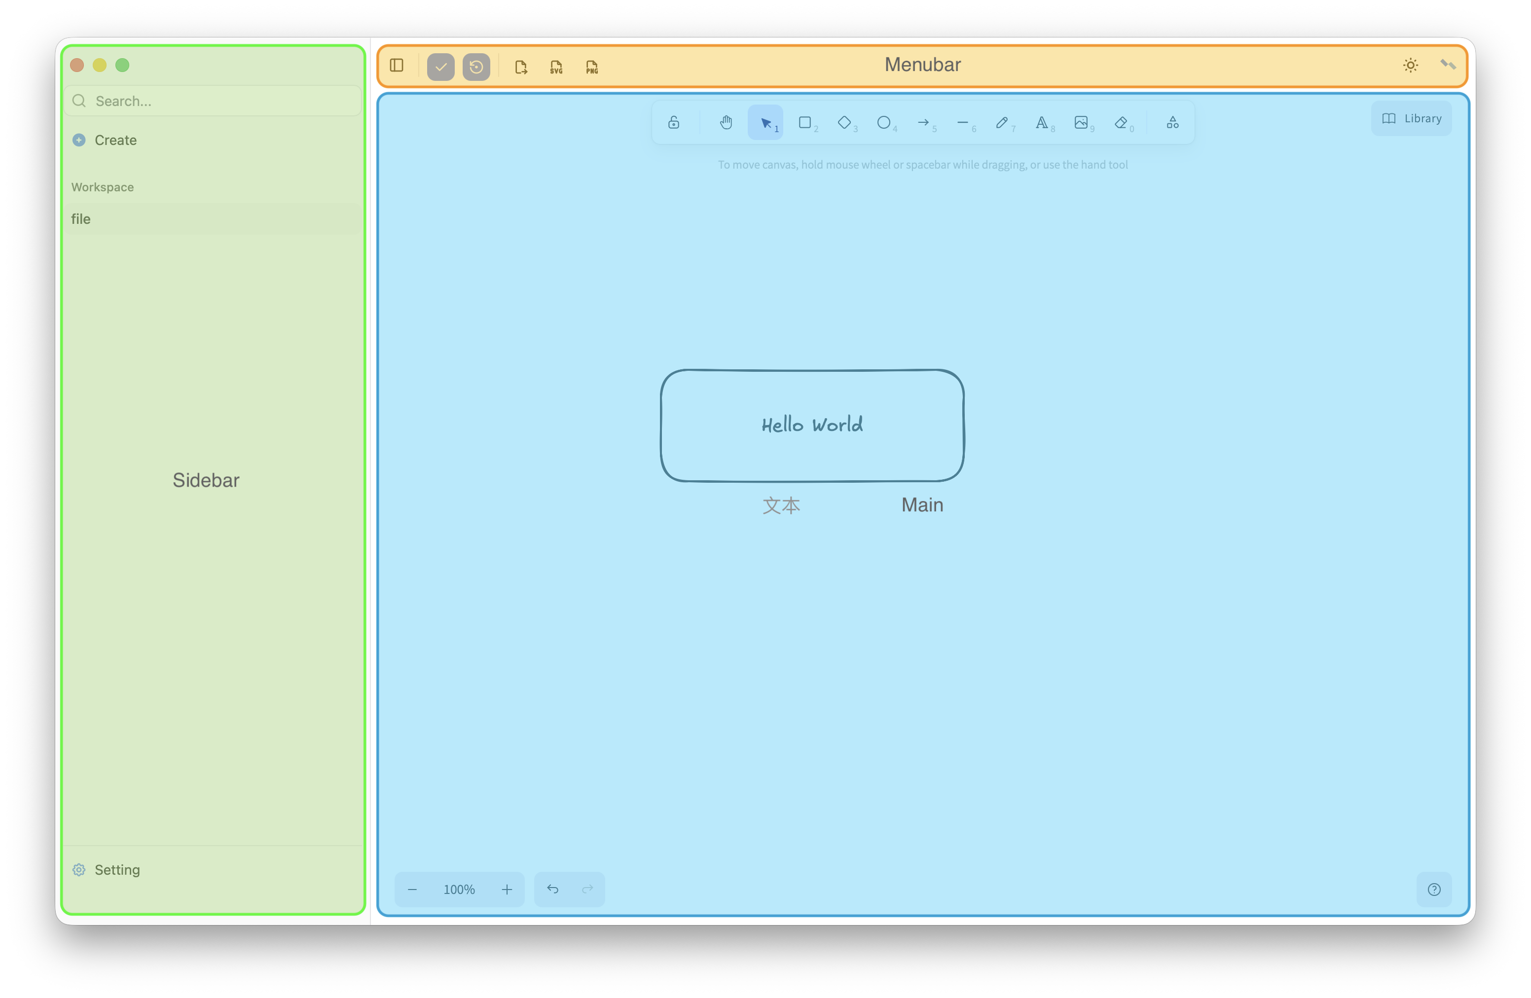Viewport: 1531px width, 998px height.
Task: Expand the Library panel
Action: pos(1411,118)
